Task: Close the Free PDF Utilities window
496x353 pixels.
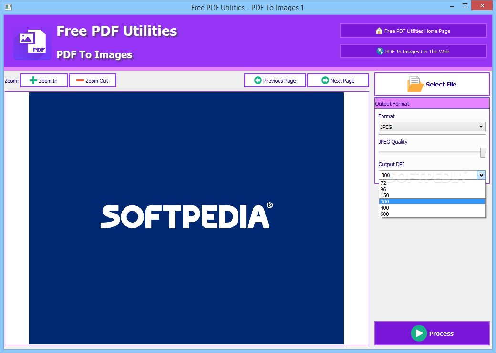Action: tap(482, 5)
